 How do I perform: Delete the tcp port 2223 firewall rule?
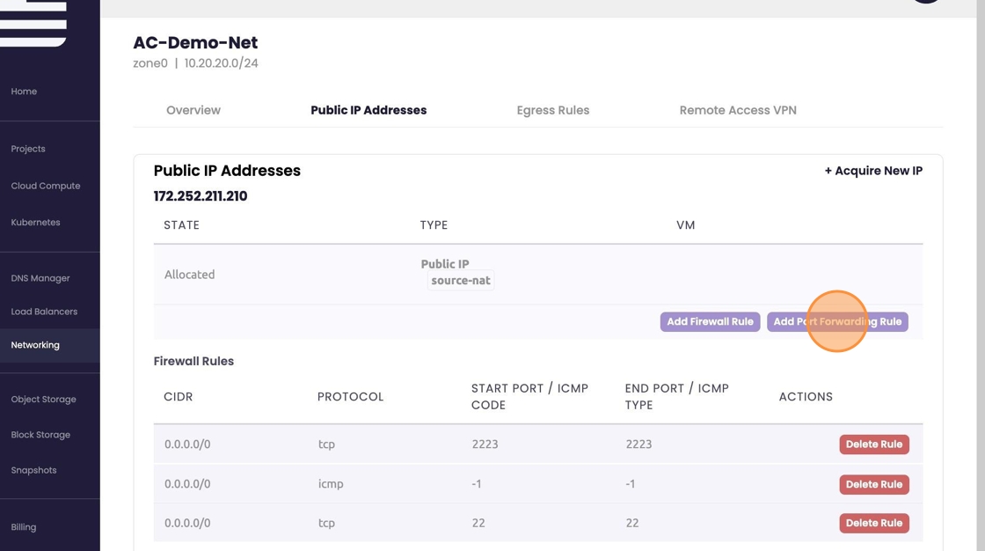(873, 444)
